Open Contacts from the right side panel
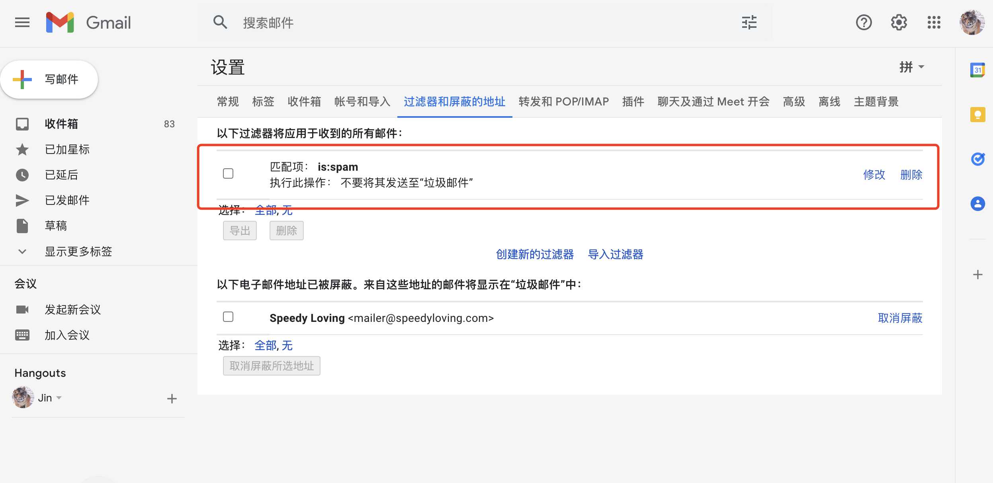Viewport: 993px width, 483px height. click(978, 204)
